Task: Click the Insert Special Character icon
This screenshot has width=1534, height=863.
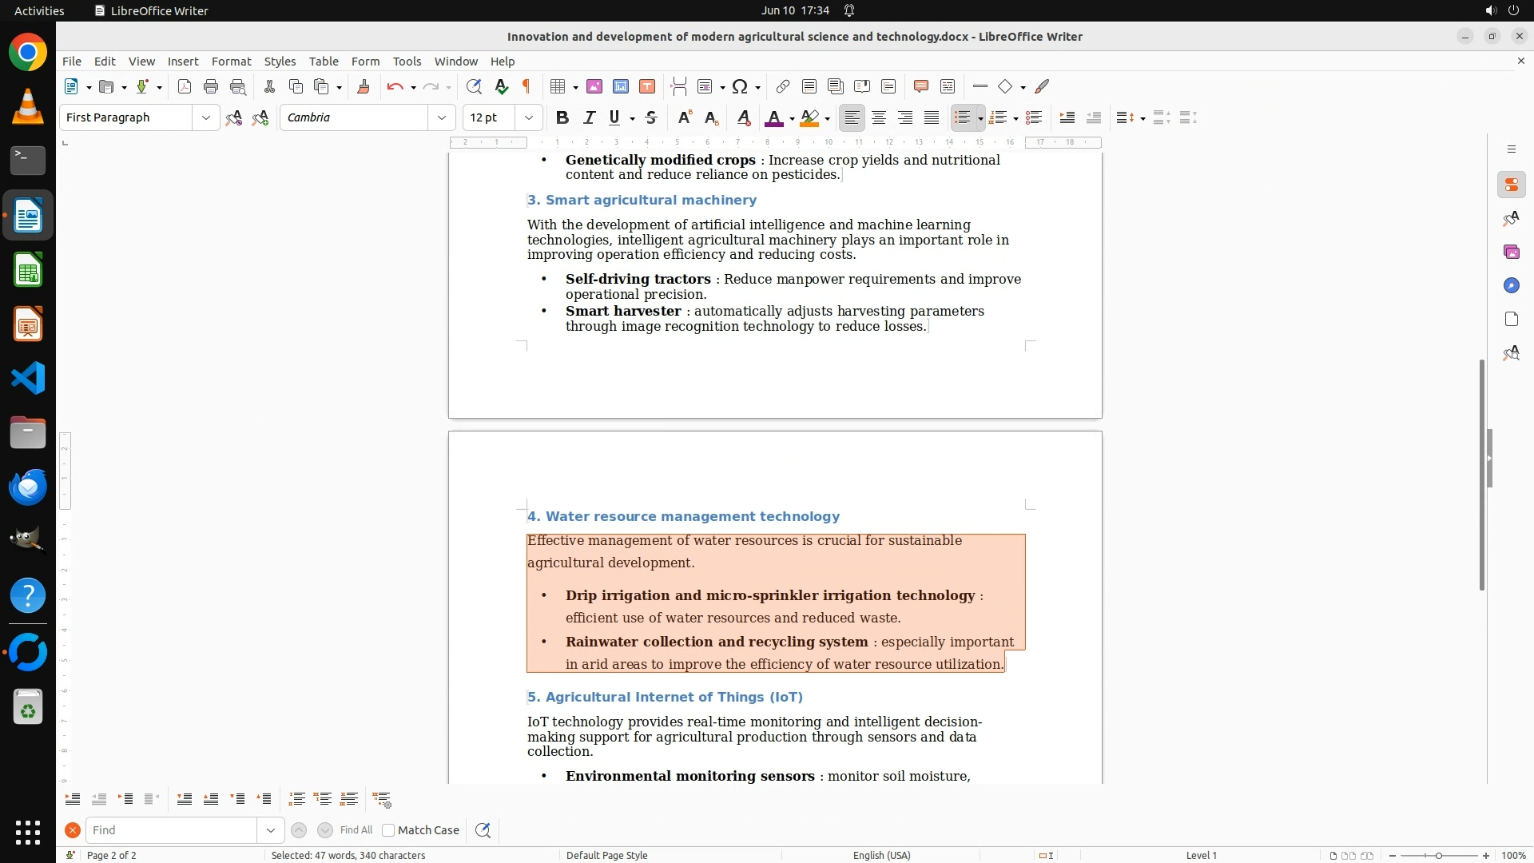Action: coord(740,86)
